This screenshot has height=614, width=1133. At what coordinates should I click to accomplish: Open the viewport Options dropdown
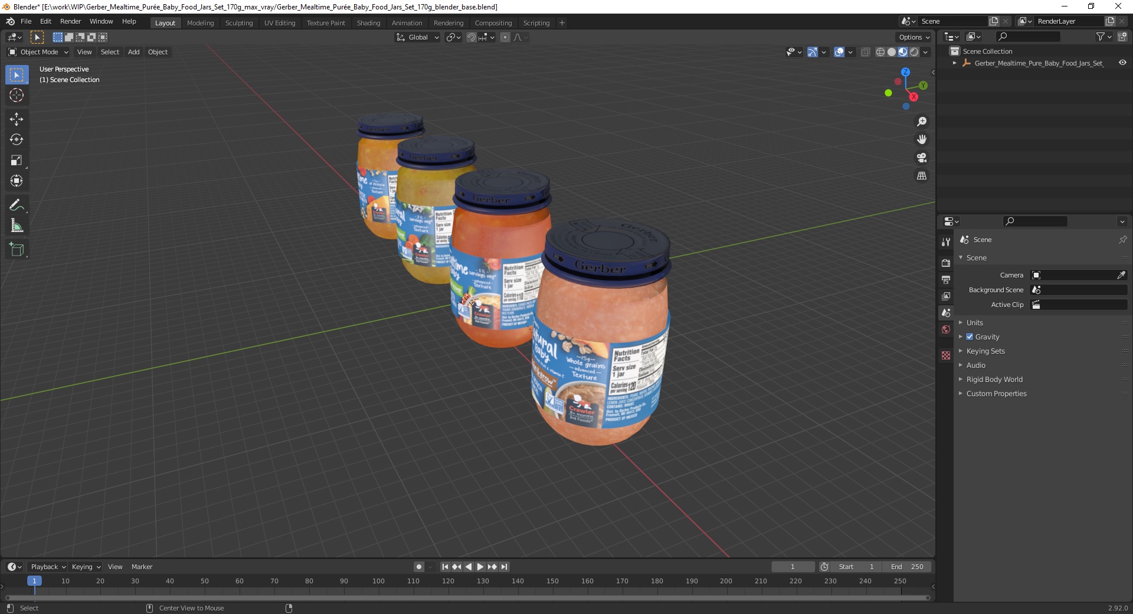[x=914, y=37]
